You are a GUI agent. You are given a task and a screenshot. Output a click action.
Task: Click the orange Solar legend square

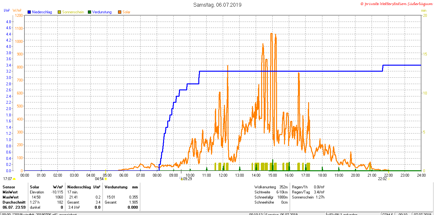[120, 12]
